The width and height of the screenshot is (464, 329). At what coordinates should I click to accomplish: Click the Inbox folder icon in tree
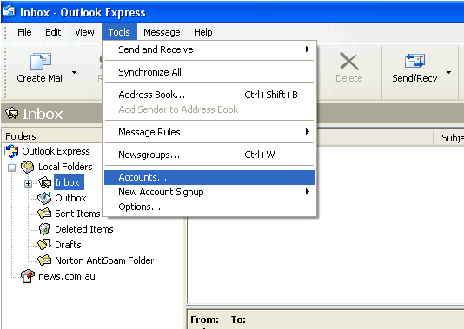[45, 182]
